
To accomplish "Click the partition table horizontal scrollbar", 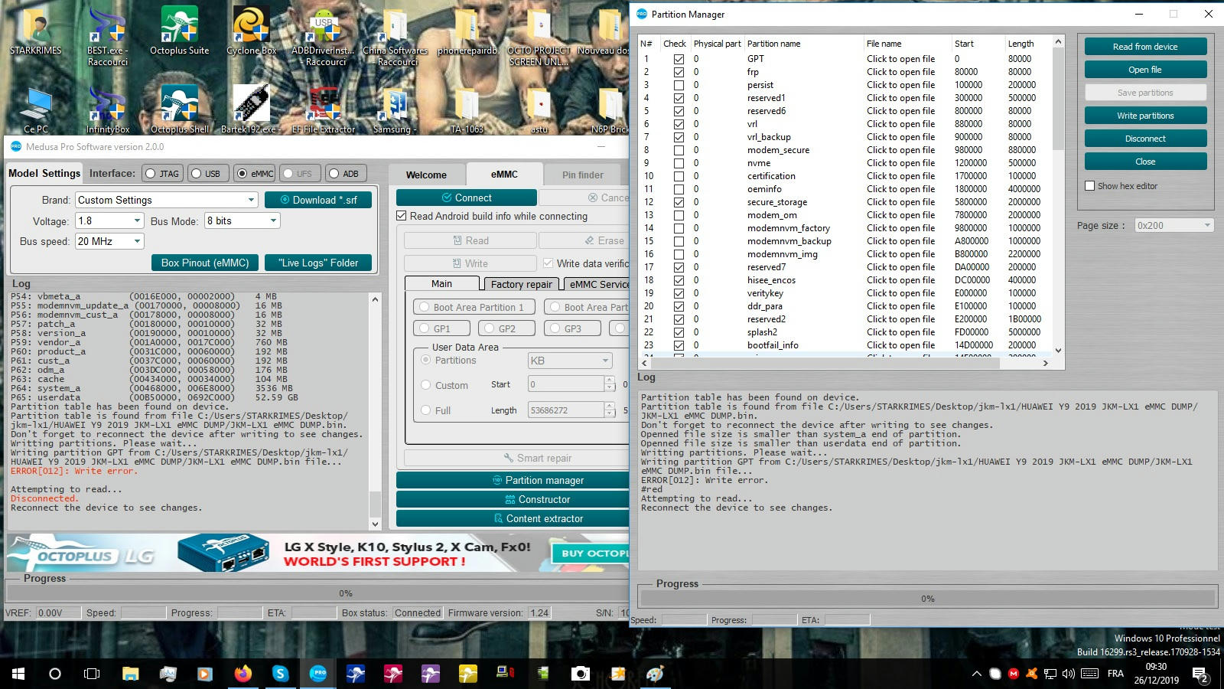I will [x=845, y=363].
